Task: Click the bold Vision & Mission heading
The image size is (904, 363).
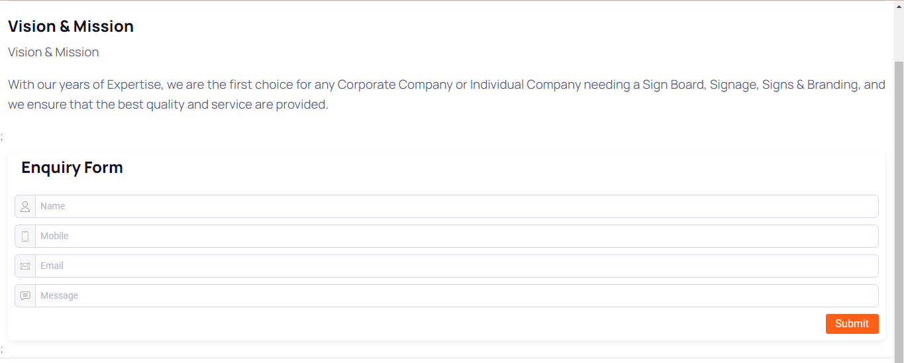Action: click(x=71, y=26)
